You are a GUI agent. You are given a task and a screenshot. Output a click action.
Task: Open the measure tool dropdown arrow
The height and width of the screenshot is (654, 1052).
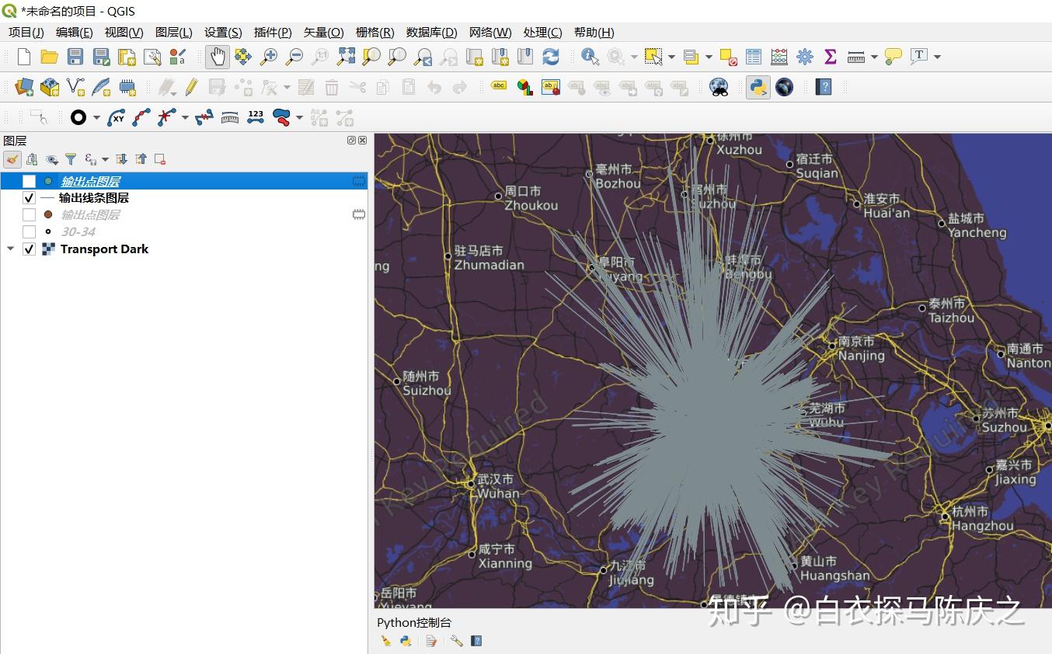coord(874,57)
